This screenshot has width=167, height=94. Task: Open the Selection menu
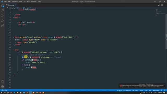tap(15, 2)
